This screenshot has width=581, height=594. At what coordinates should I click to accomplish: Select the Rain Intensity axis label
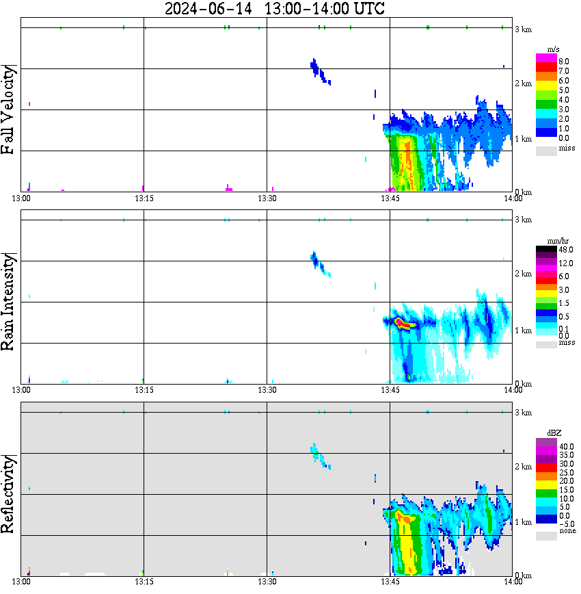pyautogui.click(x=8, y=302)
